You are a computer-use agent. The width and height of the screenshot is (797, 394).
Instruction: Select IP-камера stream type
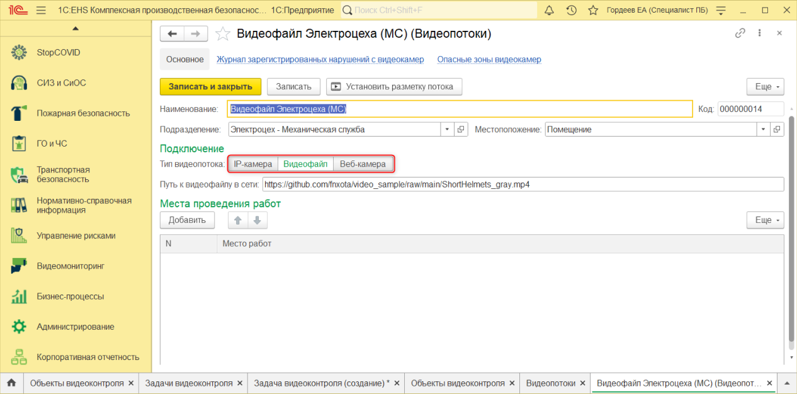pos(252,164)
